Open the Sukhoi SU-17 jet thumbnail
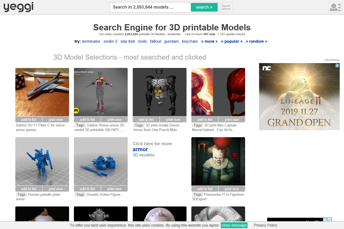 point(42,92)
